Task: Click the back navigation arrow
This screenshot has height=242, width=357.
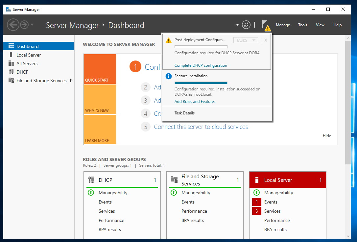Action: 13,25
